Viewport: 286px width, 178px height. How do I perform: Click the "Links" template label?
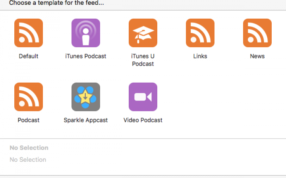[200, 56]
